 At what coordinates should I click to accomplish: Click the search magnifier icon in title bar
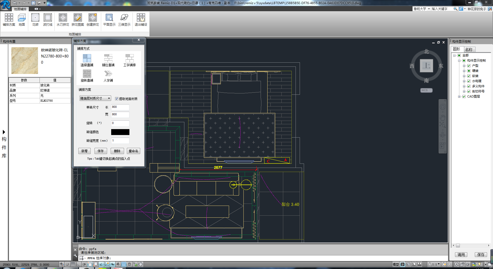(x=455, y=9)
